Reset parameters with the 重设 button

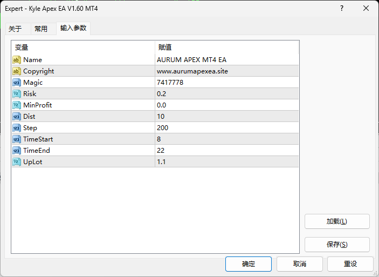point(350,264)
